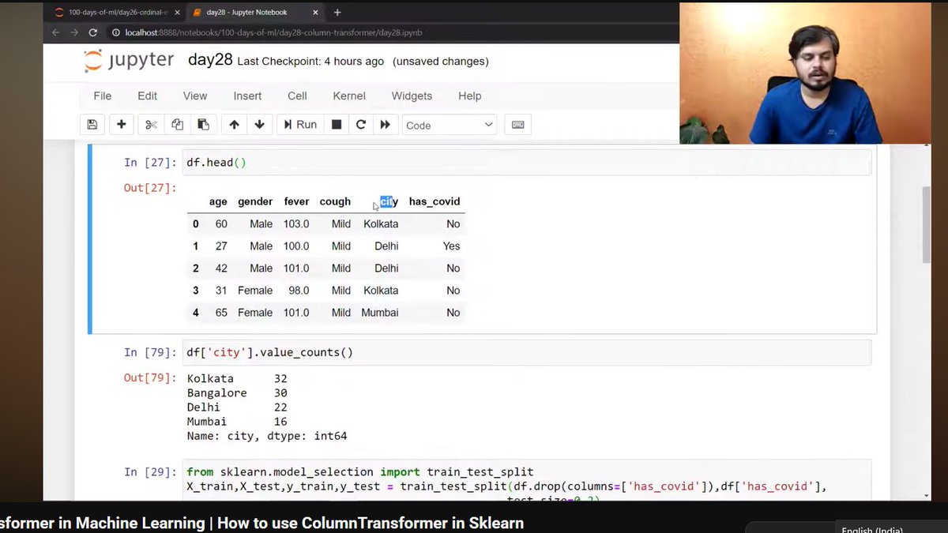Click the Jupyter logo
This screenshot has height=533, width=948.
130,61
